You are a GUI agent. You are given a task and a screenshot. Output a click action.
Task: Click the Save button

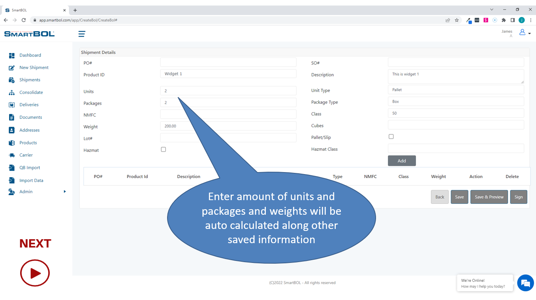[x=459, y=197]
